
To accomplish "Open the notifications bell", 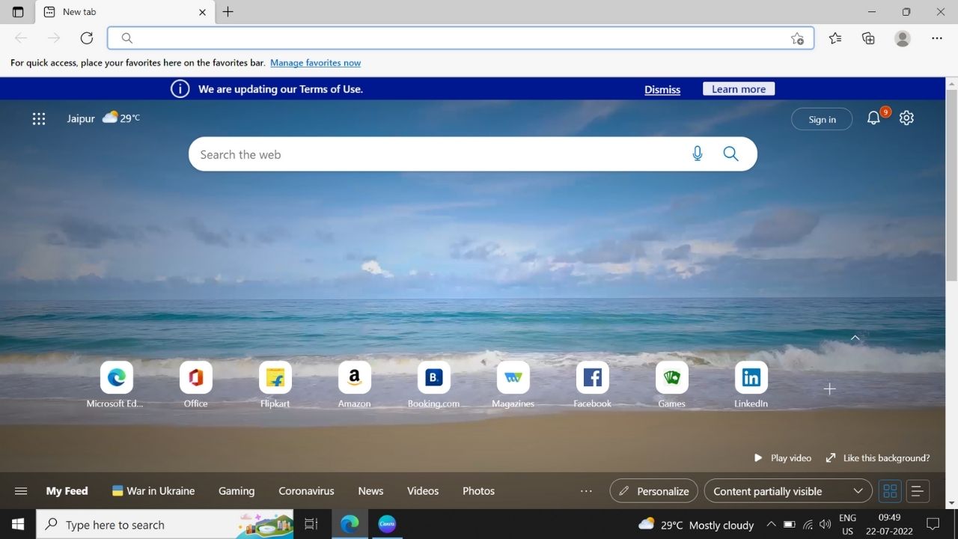I will pos(873,118).
